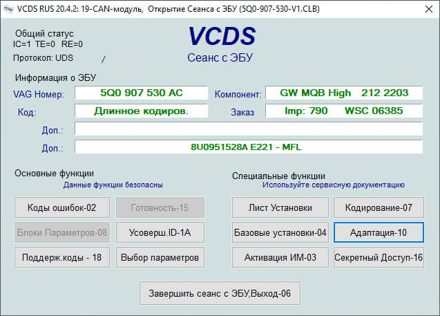
Task: Close the VCDS window
Action: click(x=429, y=9)
